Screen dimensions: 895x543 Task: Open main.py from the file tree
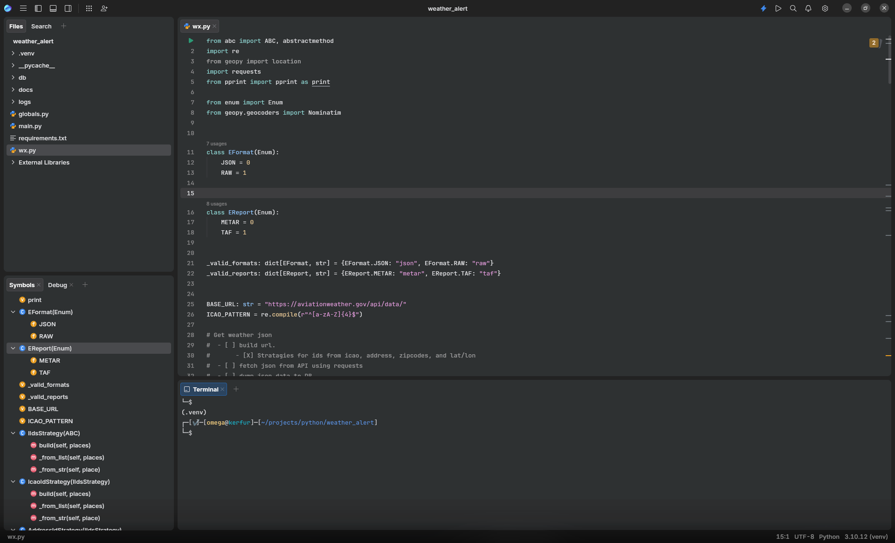(x=30, y=126)
